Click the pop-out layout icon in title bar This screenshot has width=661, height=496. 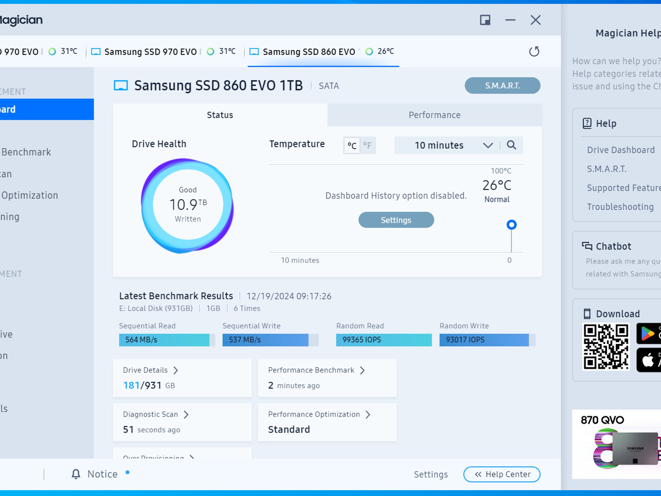tap(485, 20)
